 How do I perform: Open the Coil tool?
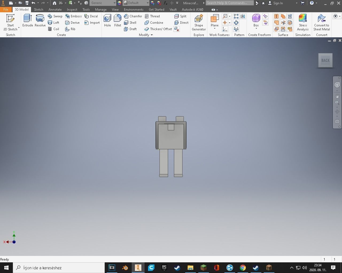54,29
